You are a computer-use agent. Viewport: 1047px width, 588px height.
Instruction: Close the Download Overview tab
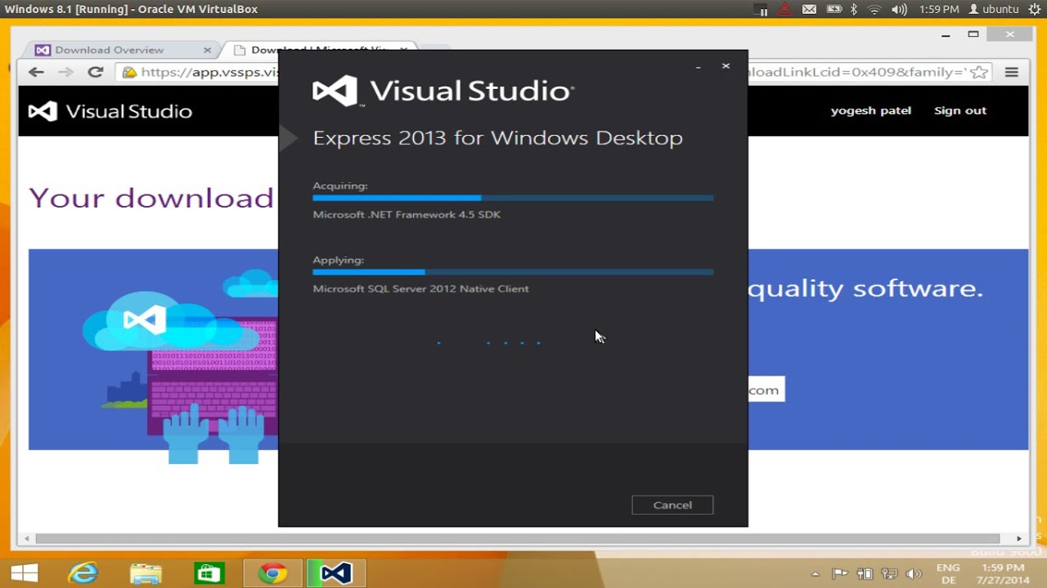click(x=207, y=50)
